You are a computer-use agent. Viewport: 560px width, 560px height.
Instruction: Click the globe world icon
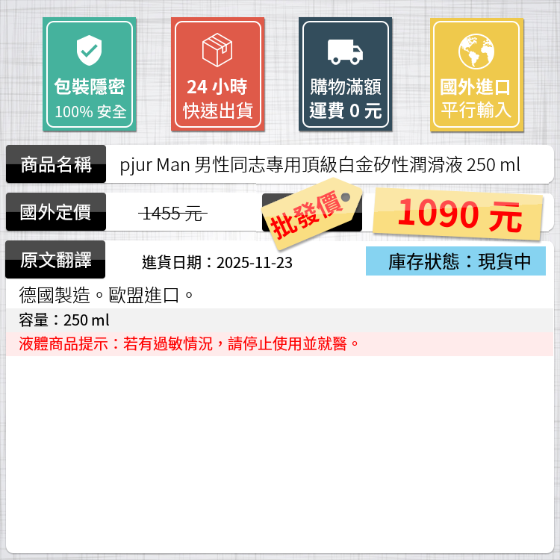click(x=476, y=52)
